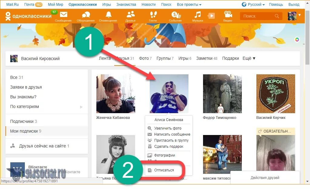310x189 pixels.
Task: Open Алиса Семёнова photo thumbnail
Action: coord(169,94)
